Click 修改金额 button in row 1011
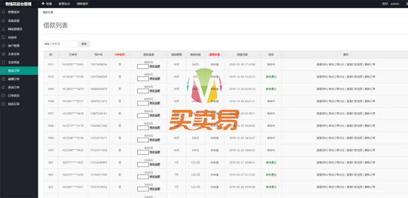408x198 pixels. click(155, 66)
